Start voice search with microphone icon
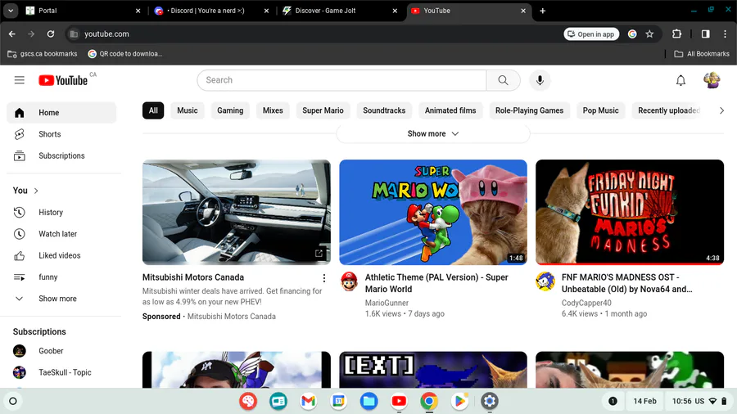The height and width of the screenshot is (414, 737). pos(540,80)
